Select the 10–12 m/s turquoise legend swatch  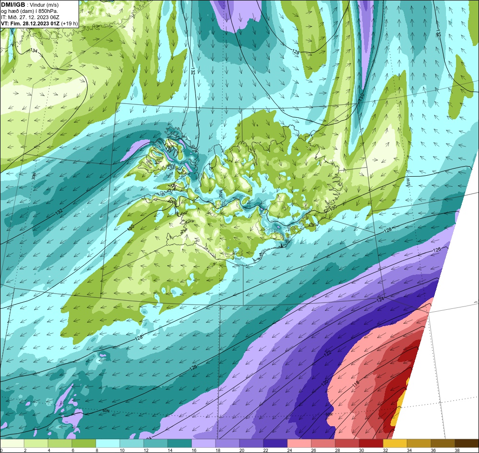[132, 443]
